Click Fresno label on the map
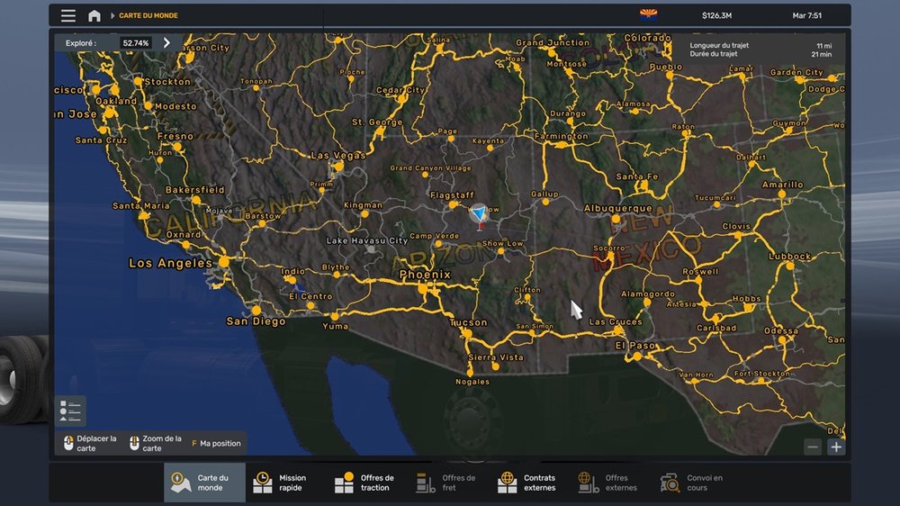Screen dimensions: 900x506 tap(175, 136)
